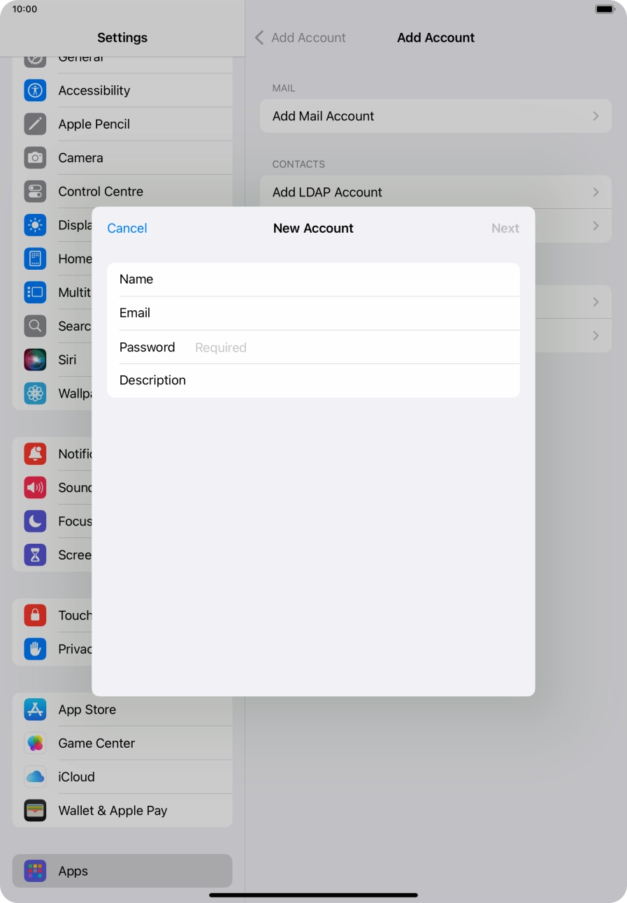The image size is (627, 903).
Task: Select the Siri settings icon
Action: (x=35, y=359)
